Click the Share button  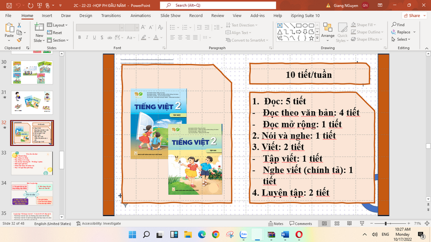(x=411, y=16)
